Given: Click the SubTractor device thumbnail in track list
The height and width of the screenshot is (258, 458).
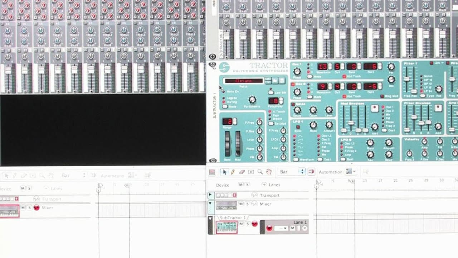Looking at the screenshot, I should pos(226,227).
